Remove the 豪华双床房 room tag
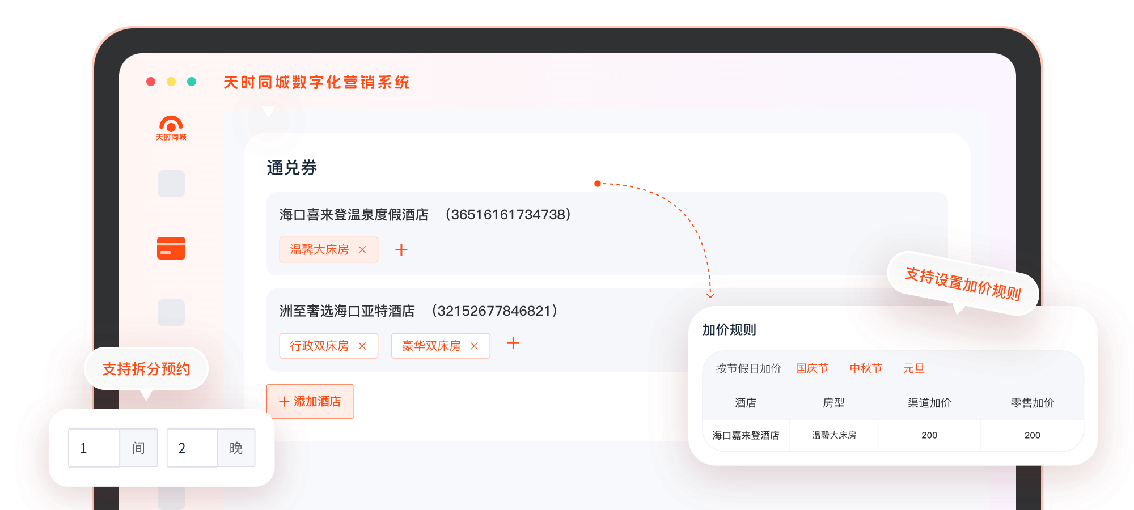 coord(475,346)
